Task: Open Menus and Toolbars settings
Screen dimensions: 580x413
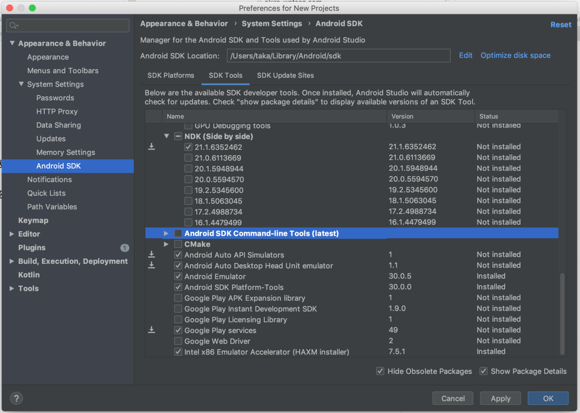Action: point(63,71)
